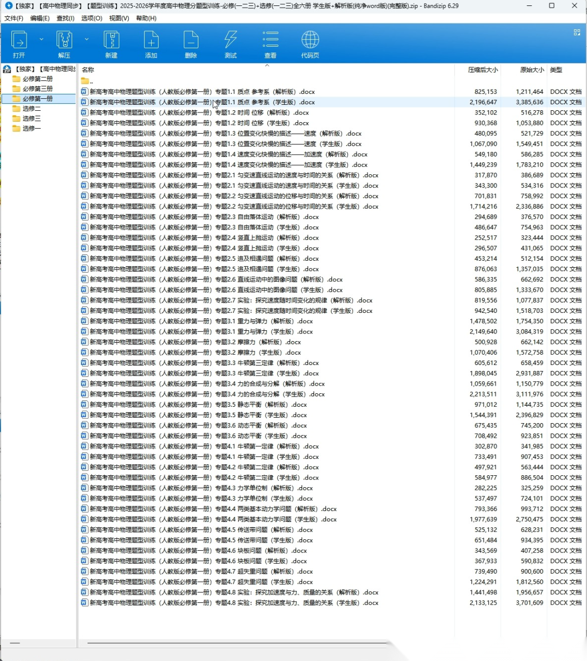Image resolution: width=587 pixels, height=661 pixels.
Task: Click the 删除 (Delete) toolbar icon
Action: click(x=191, y=43)
